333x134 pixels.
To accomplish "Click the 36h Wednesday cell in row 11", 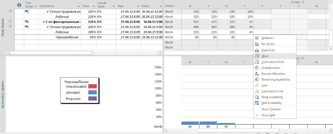I will point(226,22).
